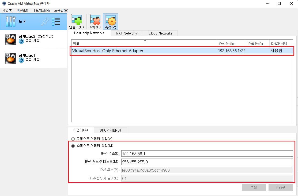
Task: Open the Tools list menu icon
Action: click(56, 22)
